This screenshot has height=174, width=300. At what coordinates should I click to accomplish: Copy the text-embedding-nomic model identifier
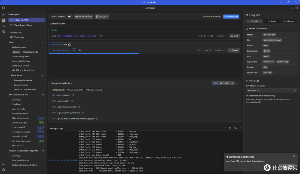click(x=101, y=36)
